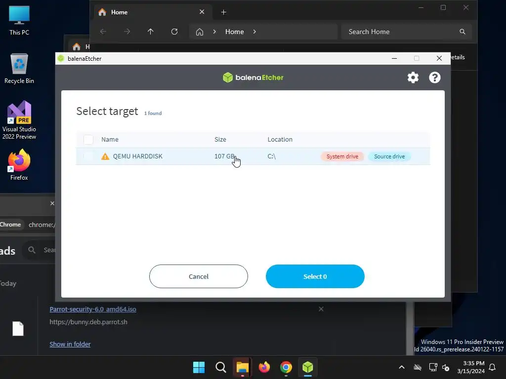Click the System drive badge
The image size is (506, 379).
click(x=342, y=156)
